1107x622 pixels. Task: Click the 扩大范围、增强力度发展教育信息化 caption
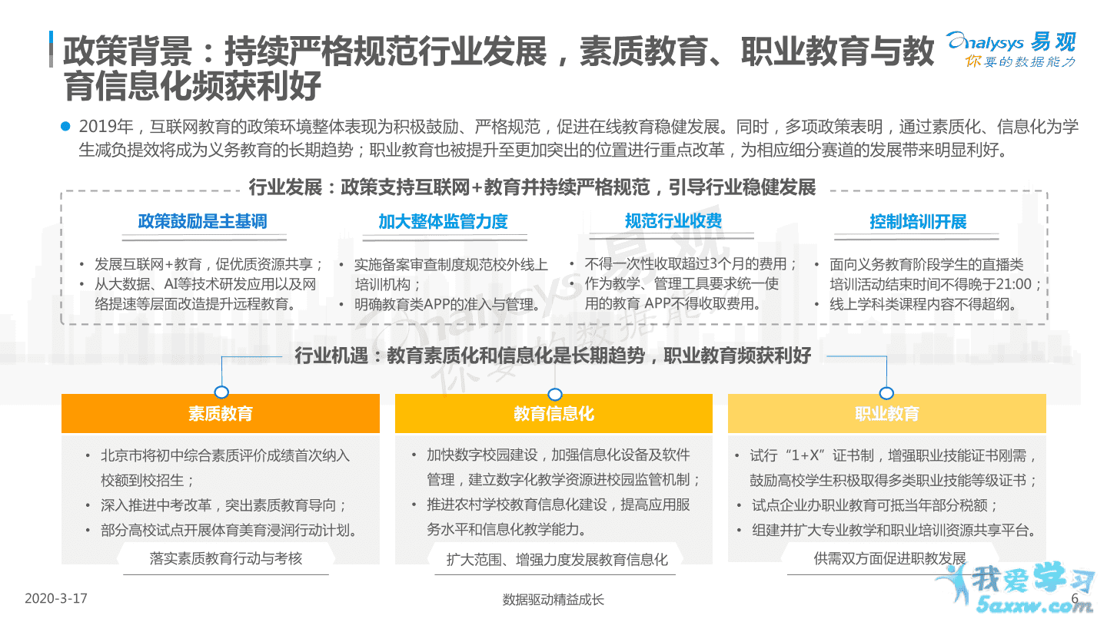[557, 559]
